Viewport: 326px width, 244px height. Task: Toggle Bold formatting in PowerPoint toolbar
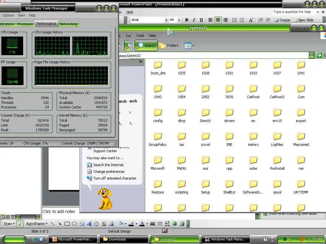coord(187,20)
